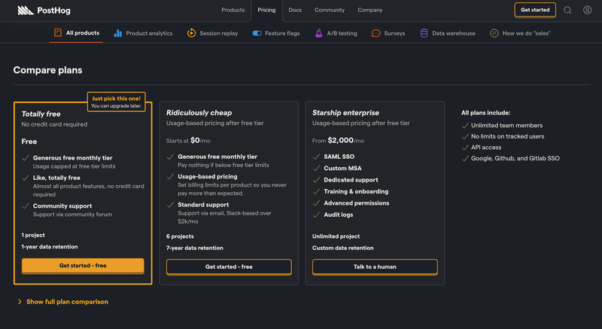Open the Docs menu
Viewport: 602px width, 329px height.
tap(295, 10)
